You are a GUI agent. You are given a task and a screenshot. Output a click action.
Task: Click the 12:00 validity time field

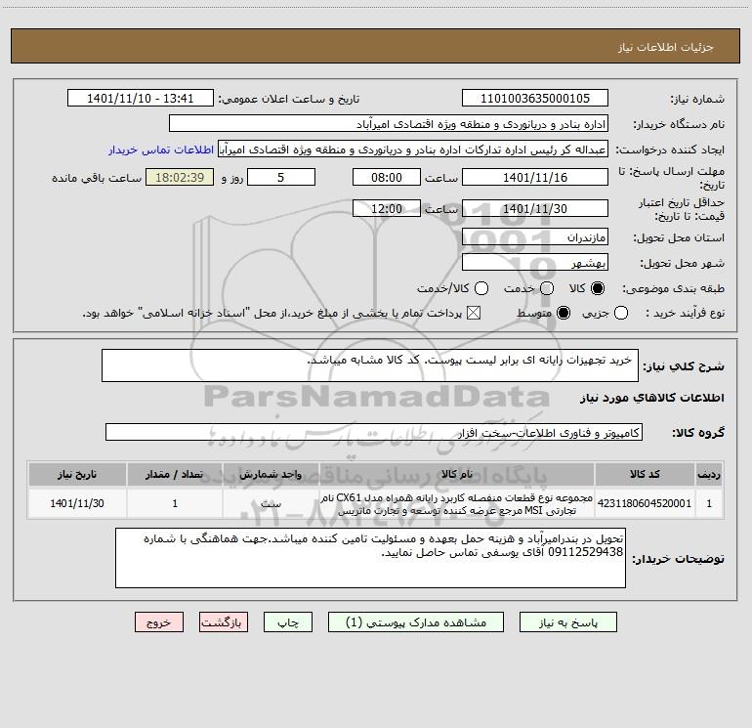386,209
